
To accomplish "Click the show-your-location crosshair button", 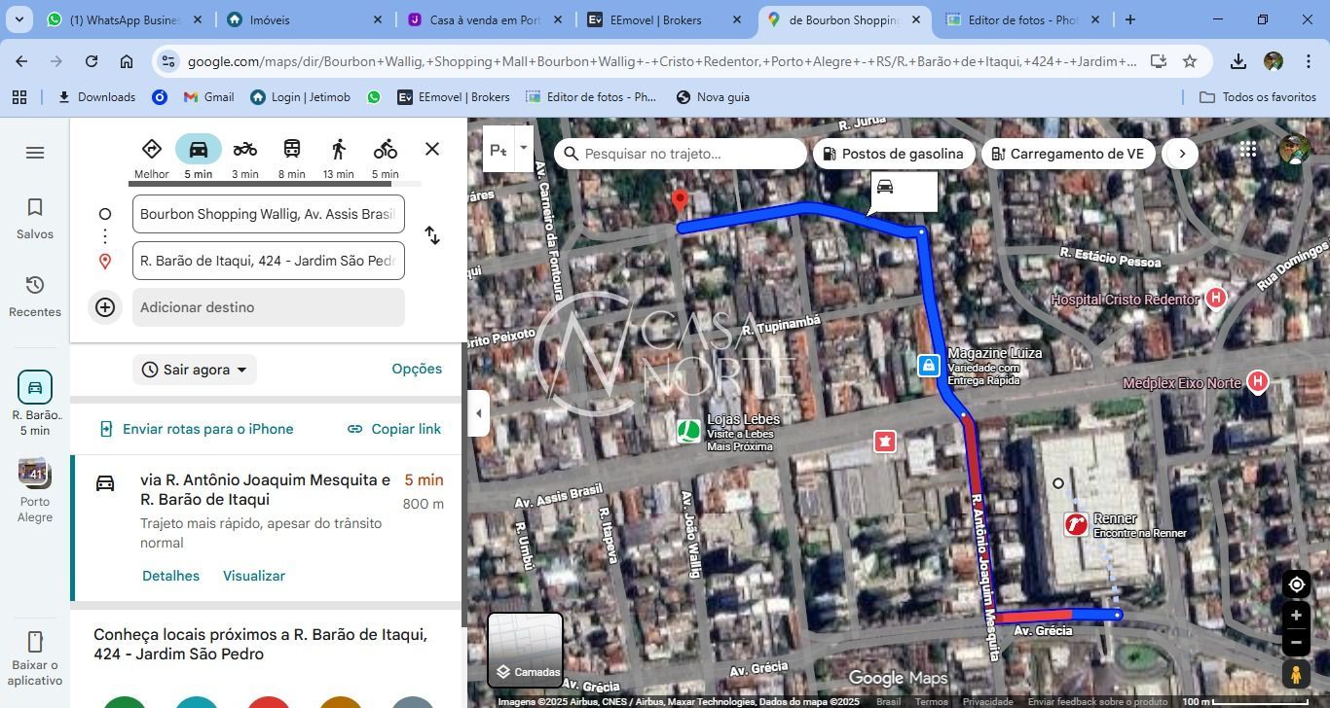I will 1295,584.
